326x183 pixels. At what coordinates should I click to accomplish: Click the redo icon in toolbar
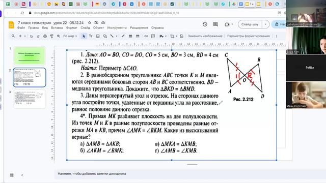click(x=38, y=36)
